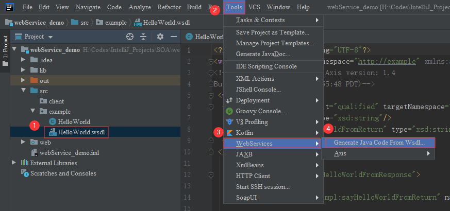Open XML Actions submenu
Viewport: 450px width, 211px height.
[x=273, y=79]
